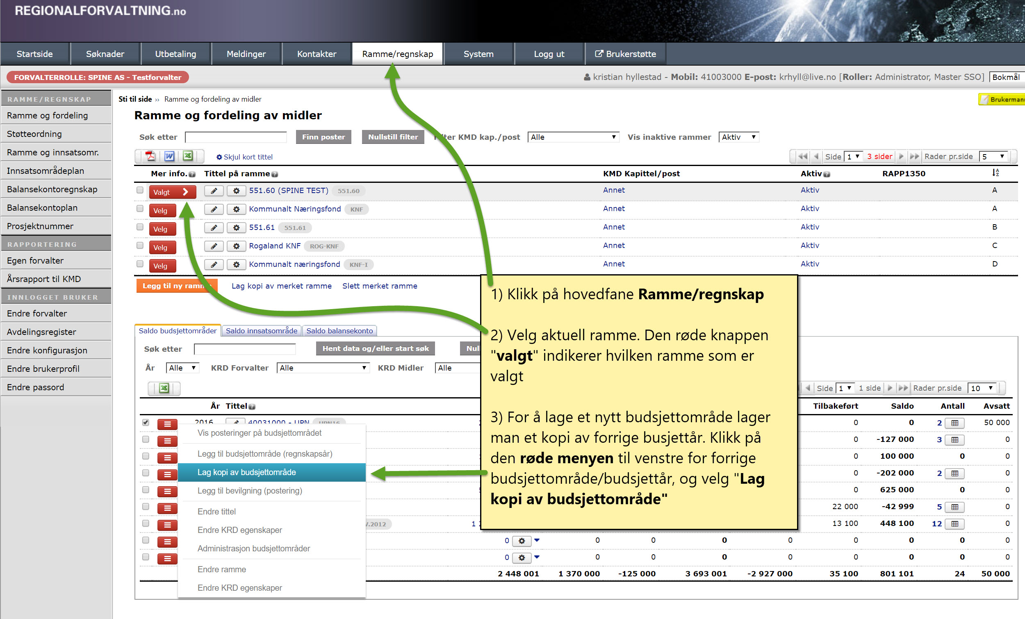Check the checkbox for 551.61 ramme

pos(140,227)
